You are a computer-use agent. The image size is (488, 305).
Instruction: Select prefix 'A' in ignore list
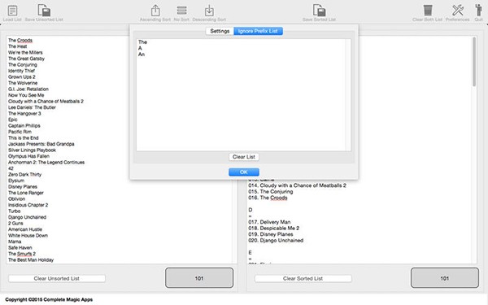tap(140, 48)
